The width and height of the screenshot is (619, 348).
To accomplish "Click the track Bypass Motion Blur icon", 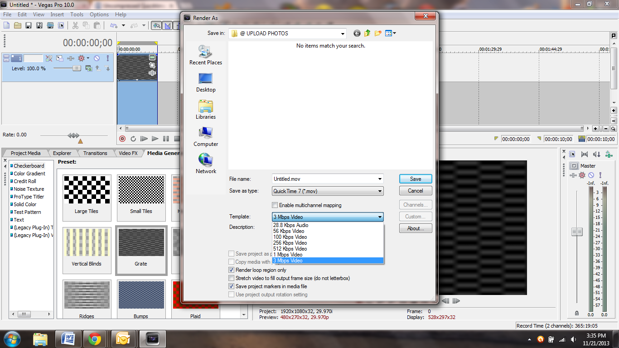I will coord(49,58).
